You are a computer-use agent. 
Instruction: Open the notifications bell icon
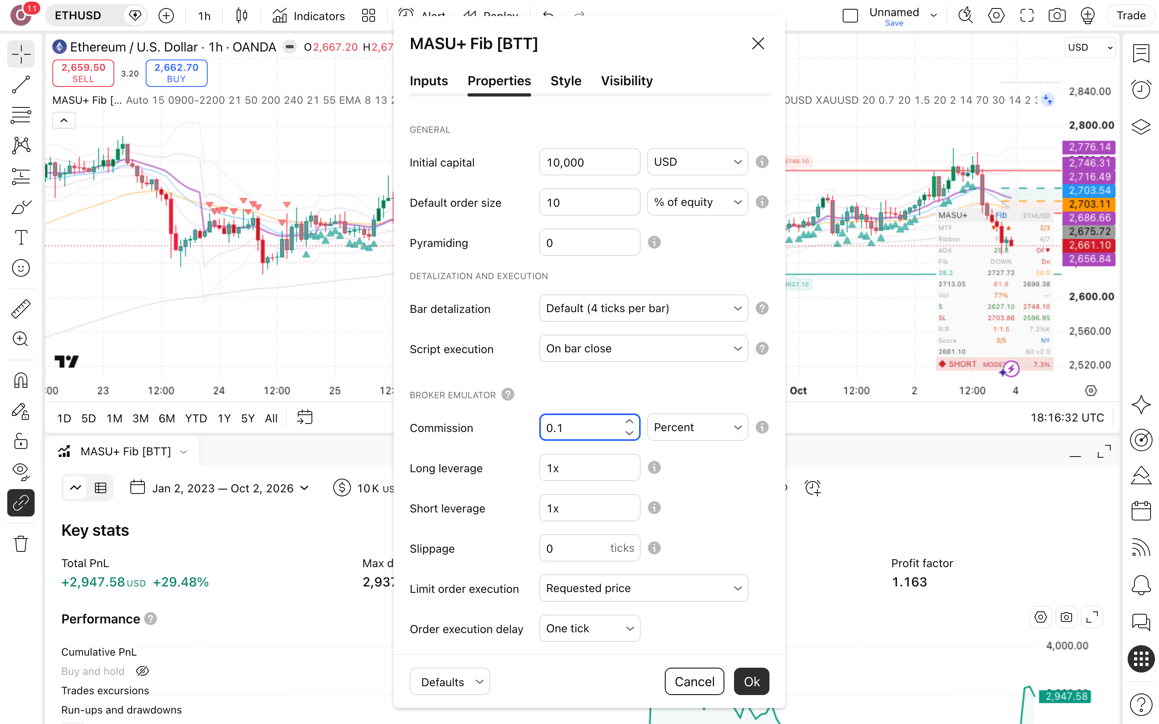(x=1141, y=585)
